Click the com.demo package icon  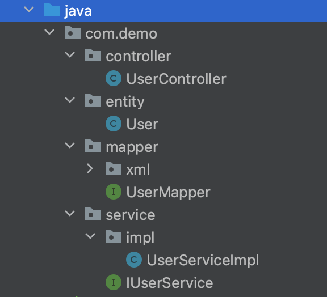tap(73, 32)
